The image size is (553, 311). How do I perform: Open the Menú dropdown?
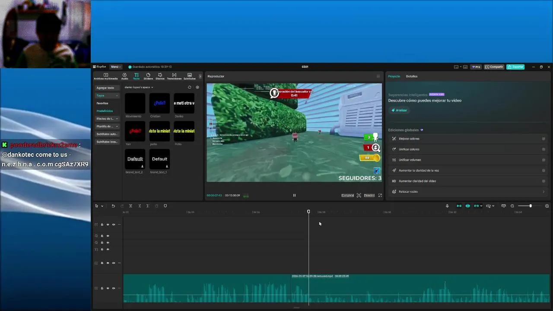[115, 67]
